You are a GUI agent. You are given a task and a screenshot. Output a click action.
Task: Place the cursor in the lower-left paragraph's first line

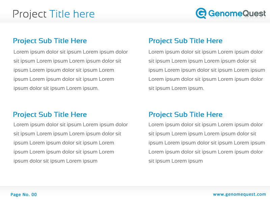[71, 125]
